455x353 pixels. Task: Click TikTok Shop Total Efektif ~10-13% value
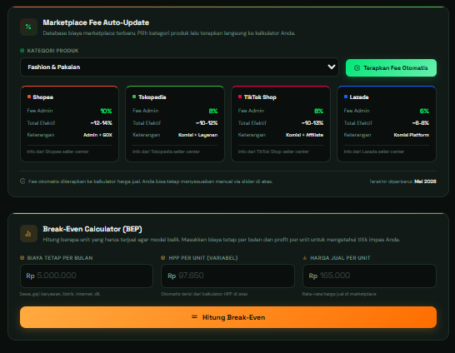(312, 123)
